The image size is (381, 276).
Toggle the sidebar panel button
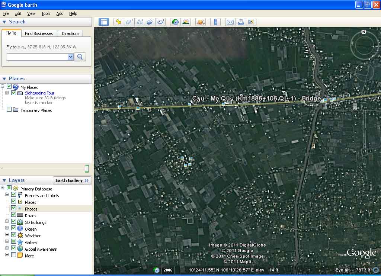(x=104, y=22)
